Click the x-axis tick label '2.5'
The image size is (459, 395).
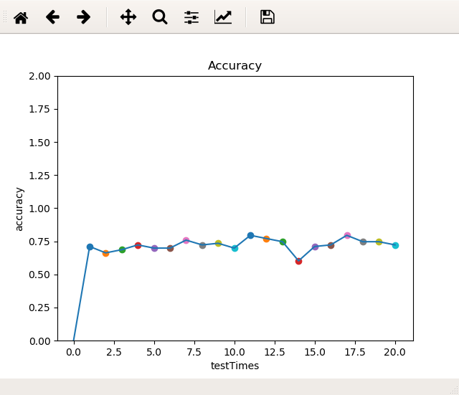click(x=113, y=352)
